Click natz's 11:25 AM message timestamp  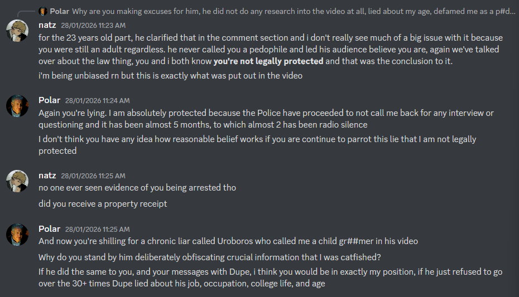pos(93,176)
